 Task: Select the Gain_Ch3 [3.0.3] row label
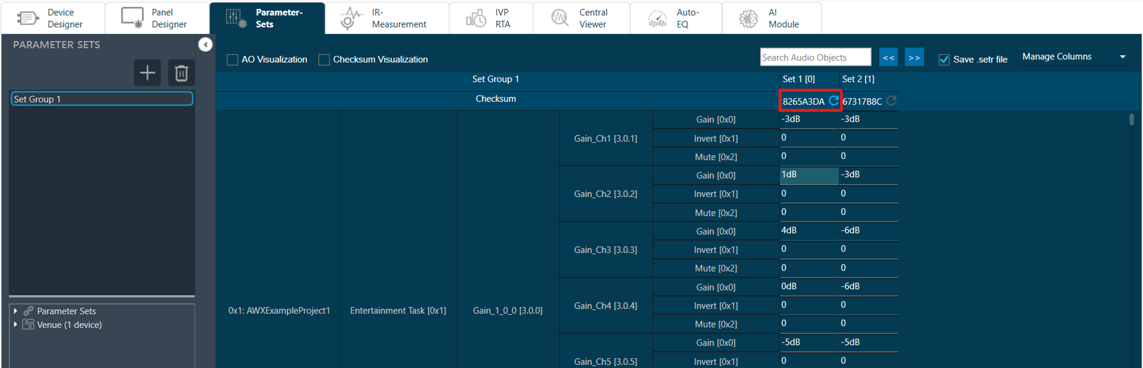pyautogui.click(x=605, y=250)
